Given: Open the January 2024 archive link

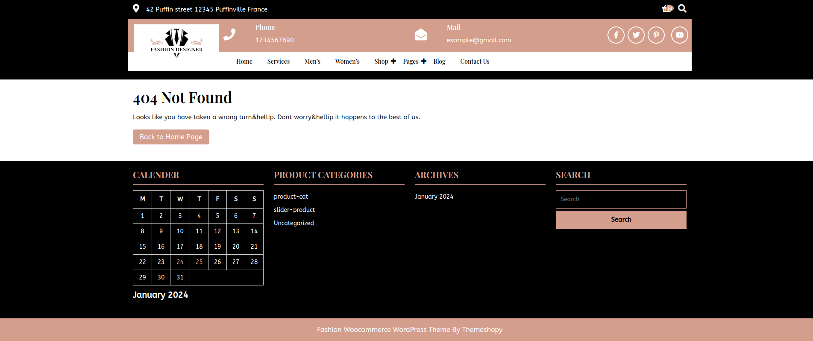Looking at the screenshot, I should tap(434, 197).
